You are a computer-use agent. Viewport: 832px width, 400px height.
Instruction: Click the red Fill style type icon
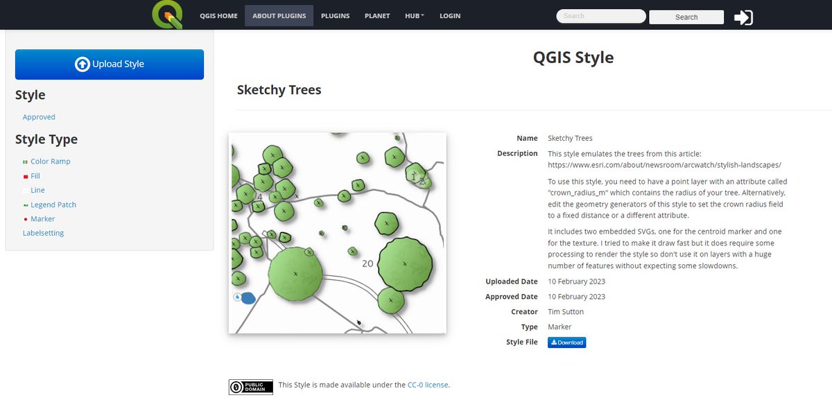(25, 177)
